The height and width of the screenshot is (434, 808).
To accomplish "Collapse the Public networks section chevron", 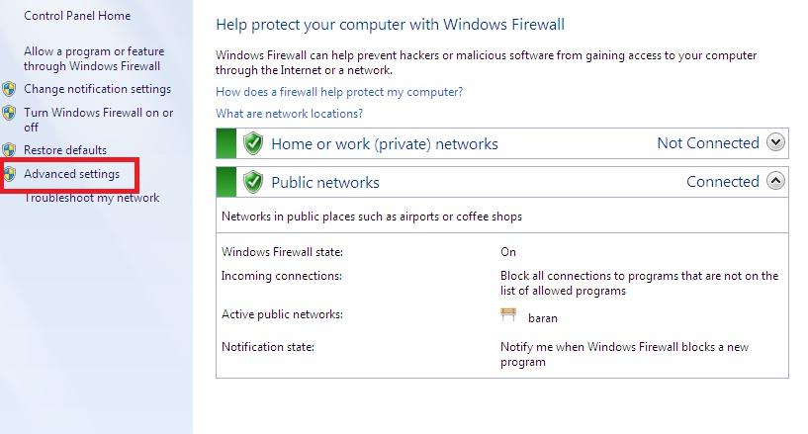I will click(776, 181).
